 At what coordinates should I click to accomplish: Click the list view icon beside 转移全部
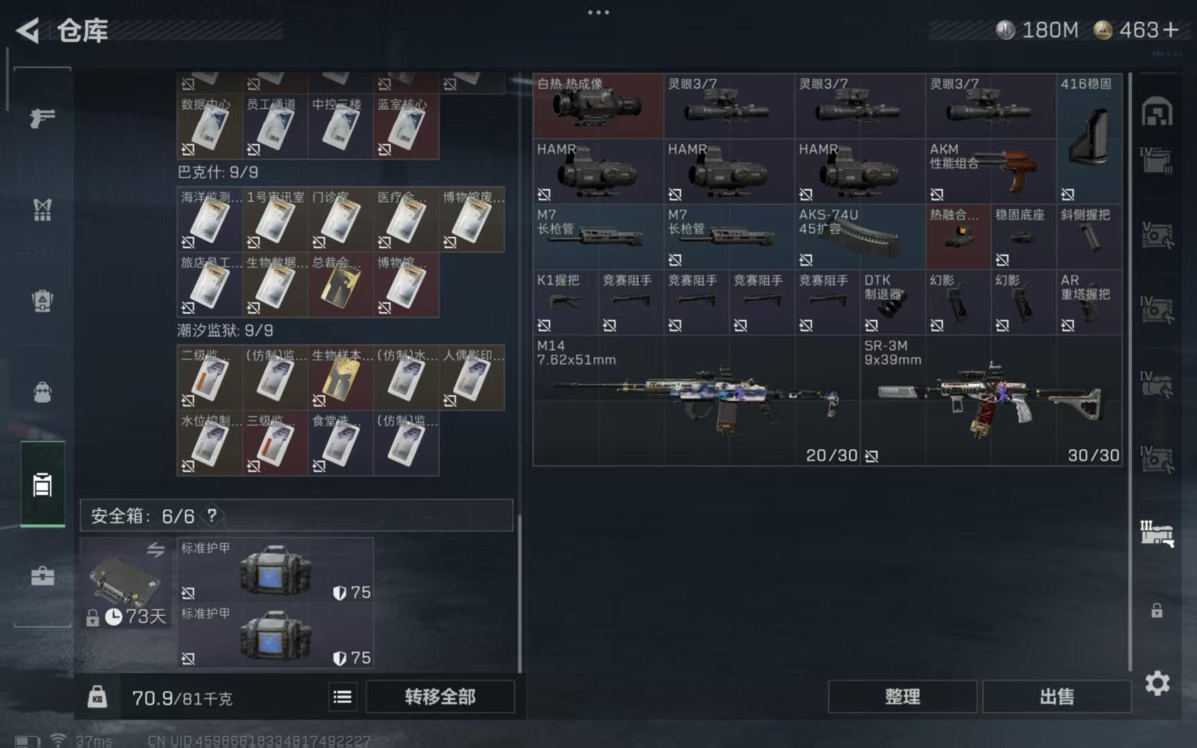(342, 697)
